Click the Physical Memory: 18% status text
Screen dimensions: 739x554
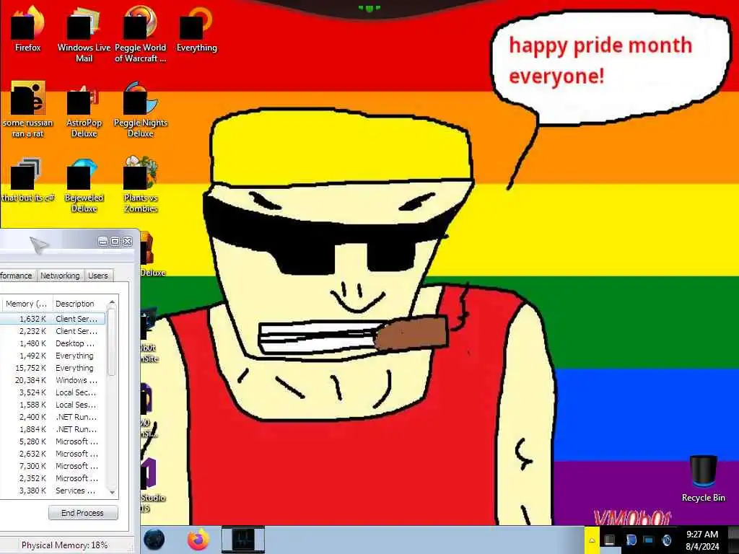64,545
